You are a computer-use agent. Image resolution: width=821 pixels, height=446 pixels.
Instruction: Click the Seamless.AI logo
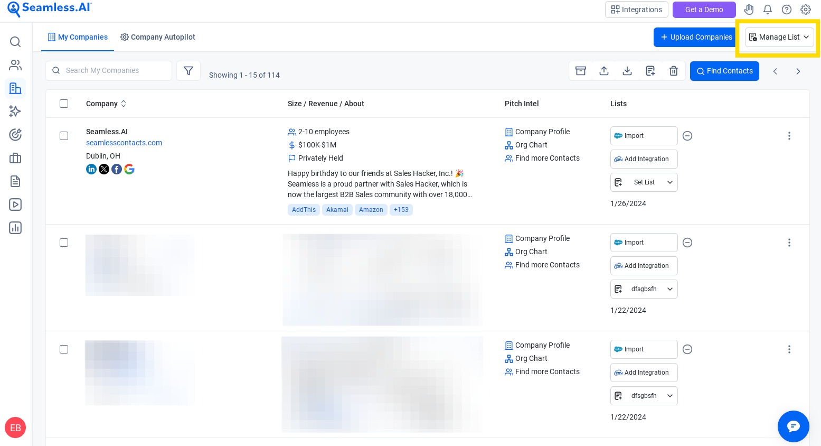[x=50, y=8]
